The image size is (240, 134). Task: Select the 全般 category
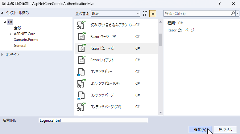tap(18, 28)
